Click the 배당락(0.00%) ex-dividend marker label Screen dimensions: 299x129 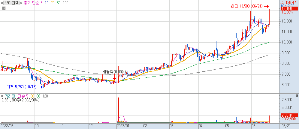click(x=114, y=72)
